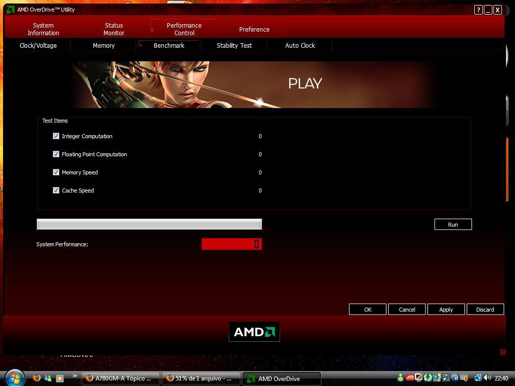Toggle the Cache Speed checkbox
The image size is (515, 386).
coord(56,190)
